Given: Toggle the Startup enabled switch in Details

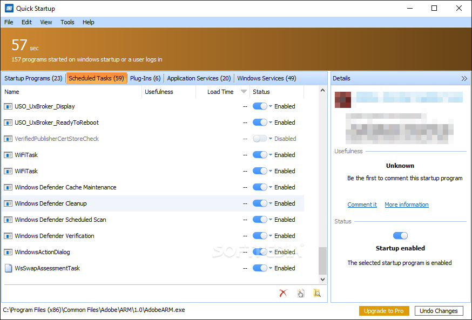Looking at the screenshot, I should 400,235.
